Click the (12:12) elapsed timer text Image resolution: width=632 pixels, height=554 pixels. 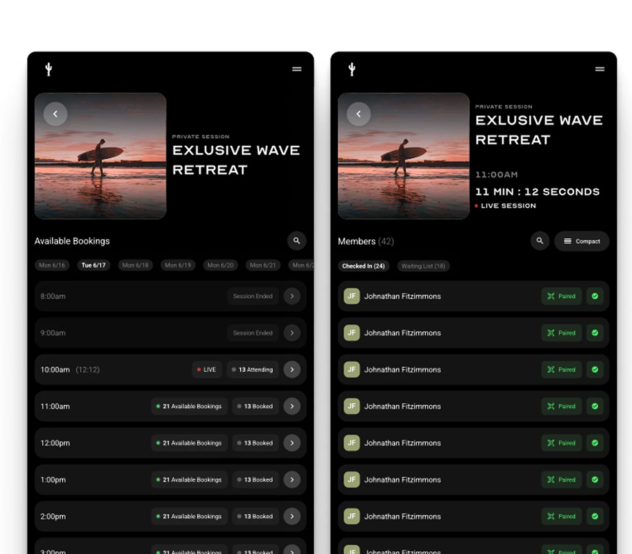pyautogui.click(x=88, y=369)
